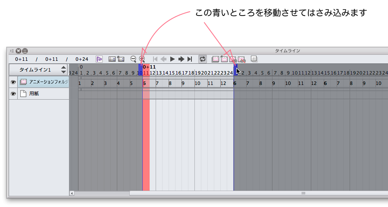
Task: Click the 用紙 paper icon
Action: [x=23, y=94]
